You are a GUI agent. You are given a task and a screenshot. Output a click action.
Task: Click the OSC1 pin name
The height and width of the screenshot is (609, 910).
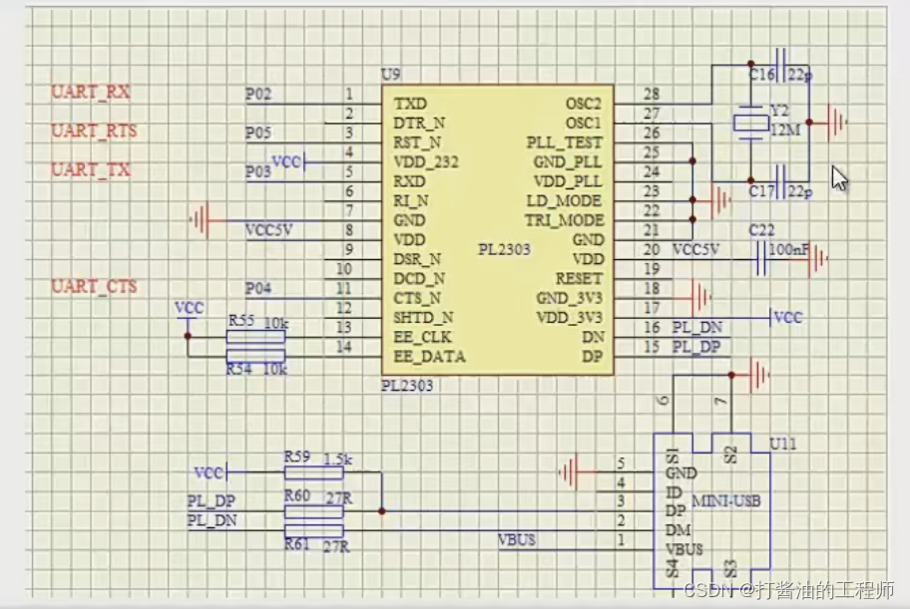click(584, 123)
